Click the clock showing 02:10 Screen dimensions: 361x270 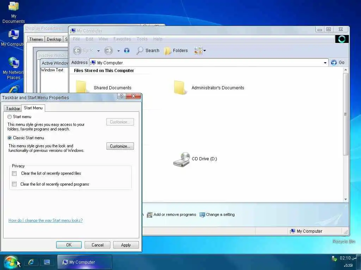pos(348,258)
